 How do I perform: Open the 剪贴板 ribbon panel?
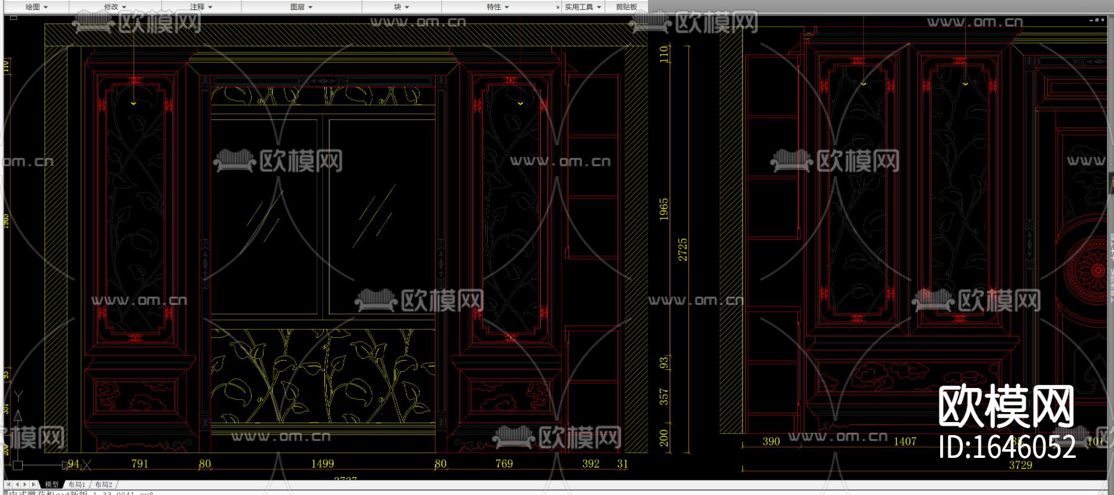[626, 7]
